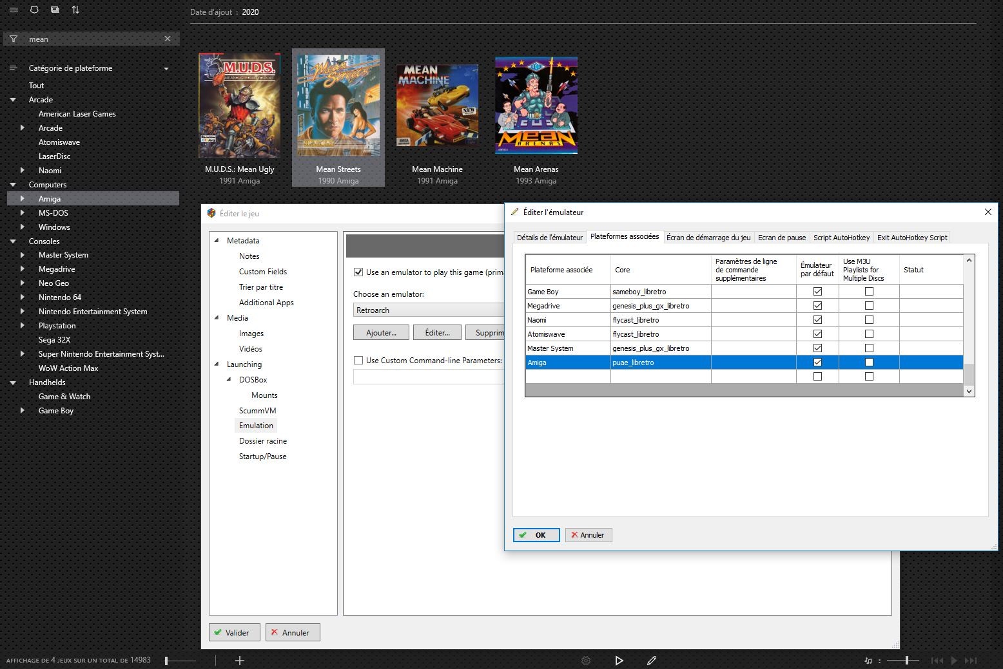This screenshot has width=1003, height=669.
Task: Click the play triangle icon in bottom bar
Action: (619, 661)
